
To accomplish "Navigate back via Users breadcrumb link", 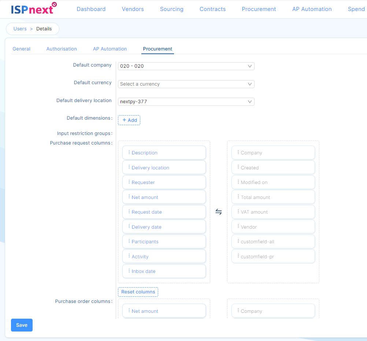I will tap(20, 29).
